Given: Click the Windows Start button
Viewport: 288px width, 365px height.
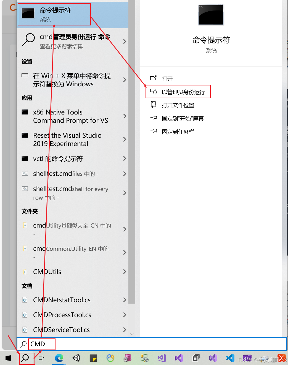Looking at the screenshot, I should click(x=8, y=358).
